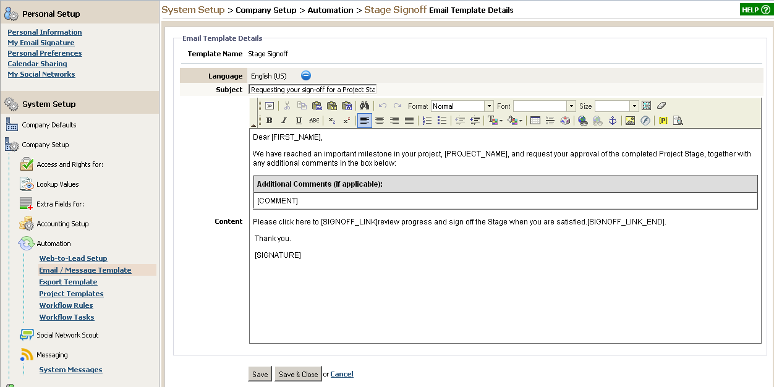Image resolution: width=774 pixels, height=387 pixels.
Task: Insert a placeholder with the [P] icon
Action: pos(663,121)
